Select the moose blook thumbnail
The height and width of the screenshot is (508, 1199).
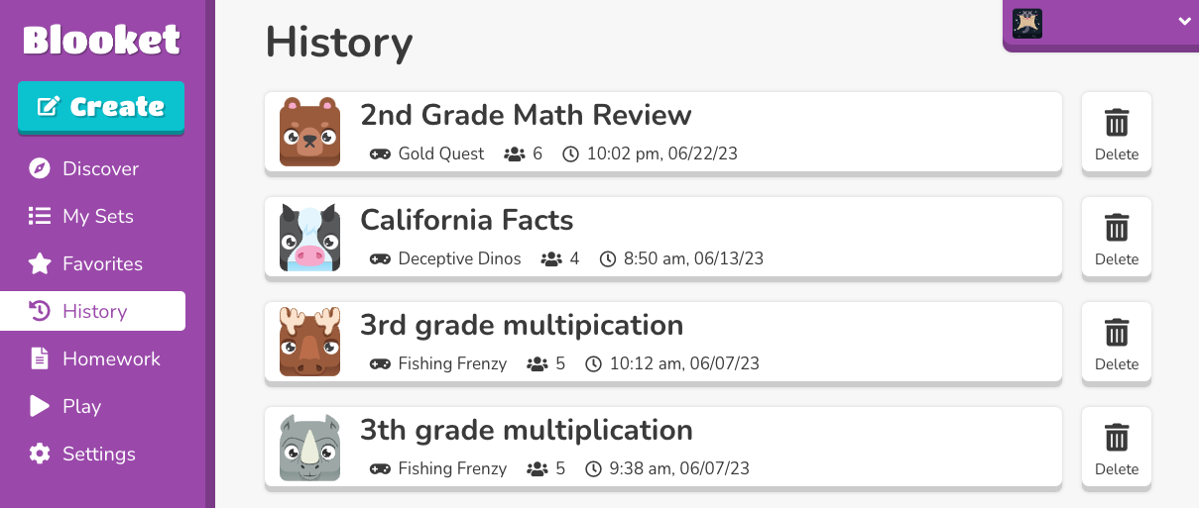click(x=309, y=342)
